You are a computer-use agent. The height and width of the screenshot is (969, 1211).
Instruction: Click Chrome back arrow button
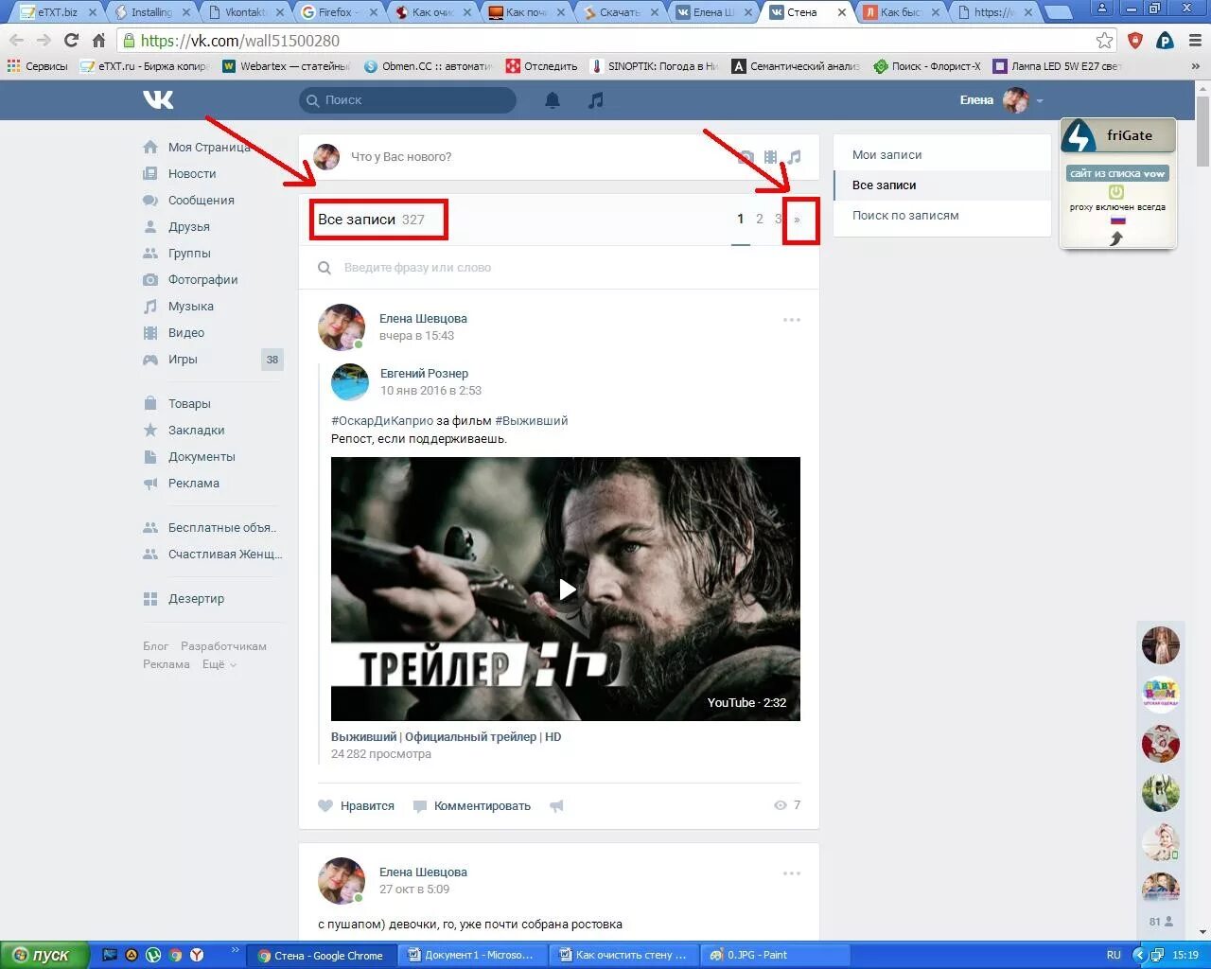[16, 41]
